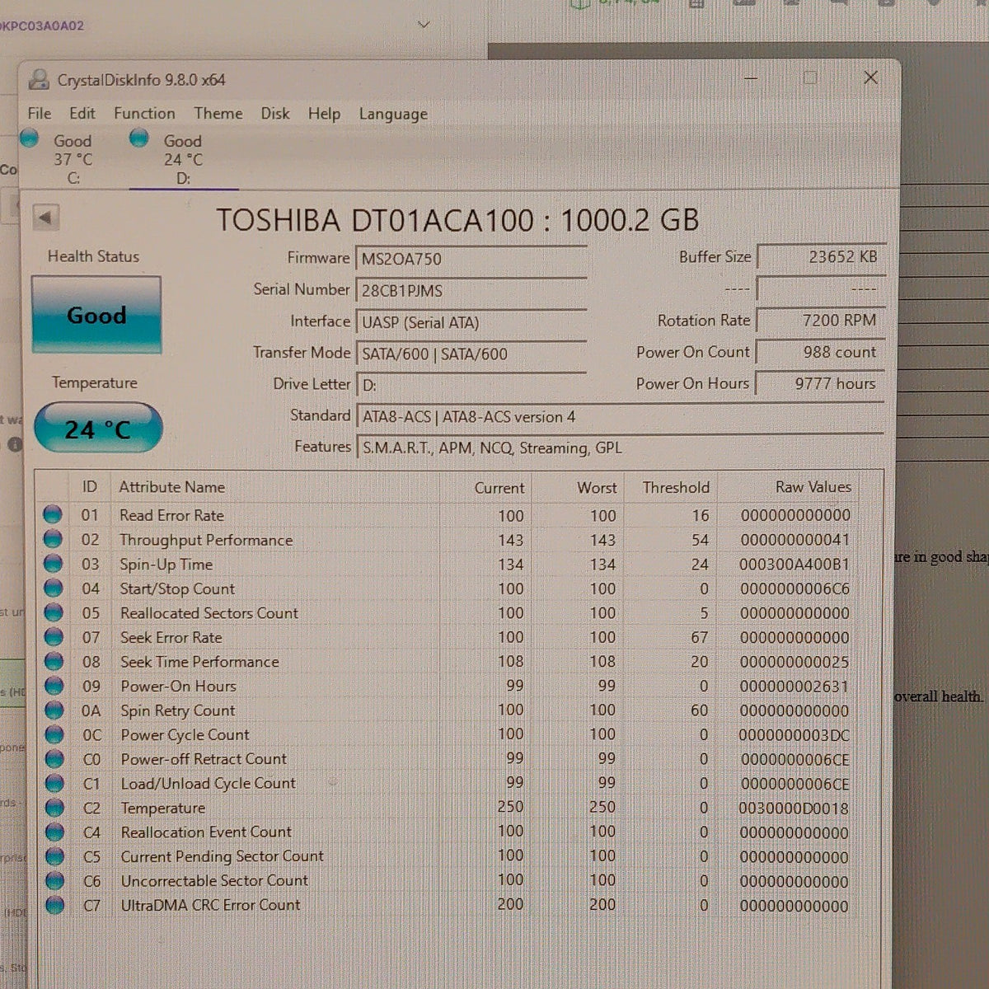The height and width of the screenshot is (989, 989).
Task: Go to previous disk with back arrow
Action: click(x=45, y=218)
